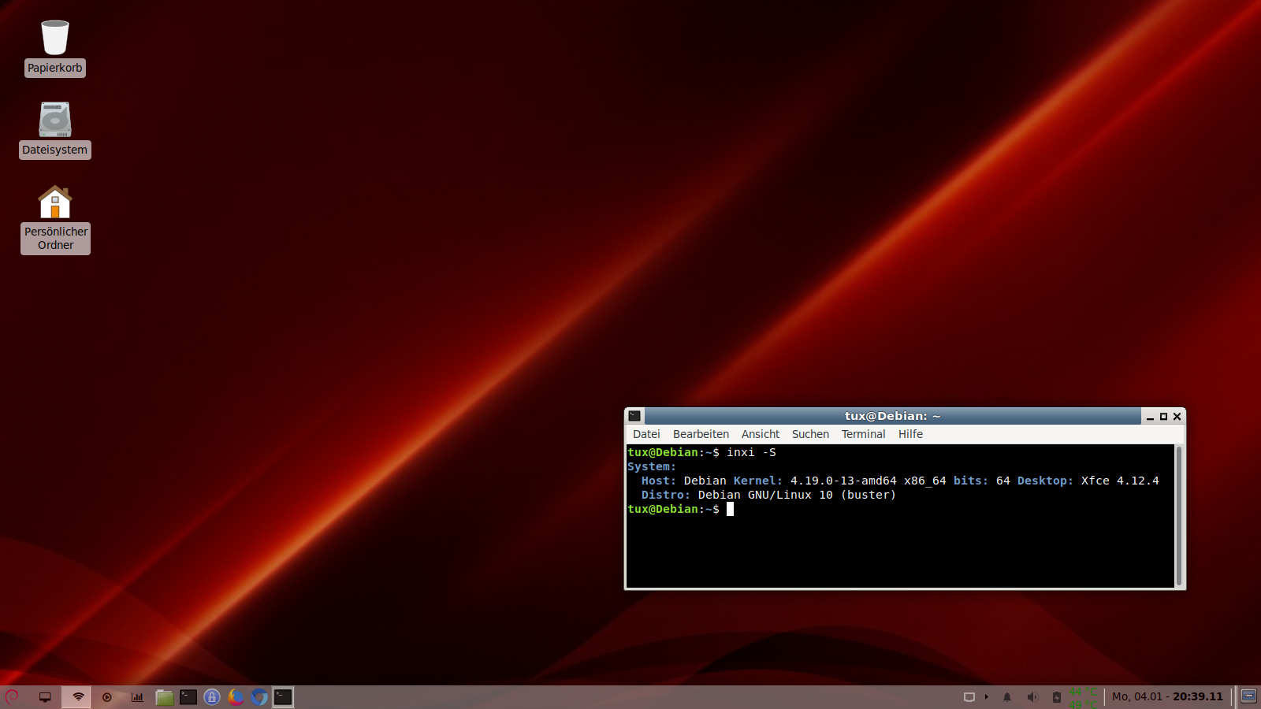Click the desktop value "Xfce 4.12.4"
Screen dimensions: 1261x709
1120,481
